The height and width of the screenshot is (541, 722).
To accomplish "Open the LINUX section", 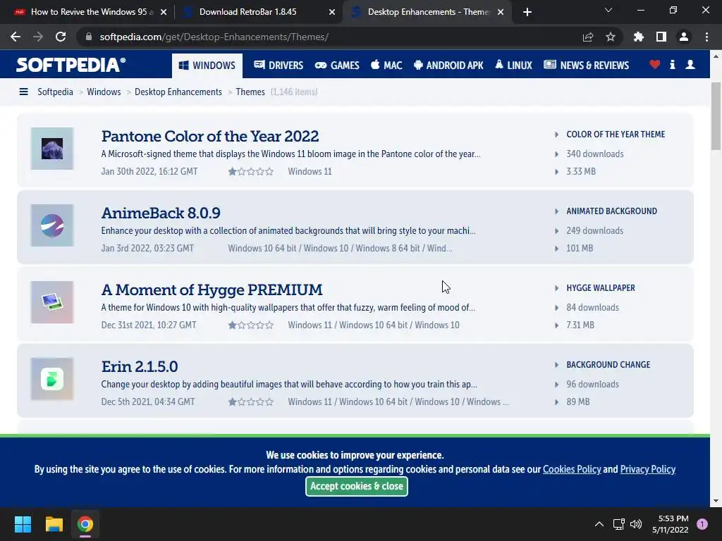I will click(513, 66).
